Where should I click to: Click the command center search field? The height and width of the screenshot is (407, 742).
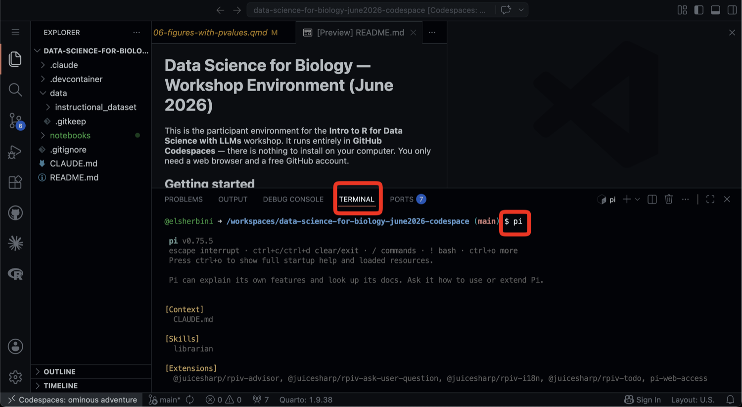tap(370, 10)
